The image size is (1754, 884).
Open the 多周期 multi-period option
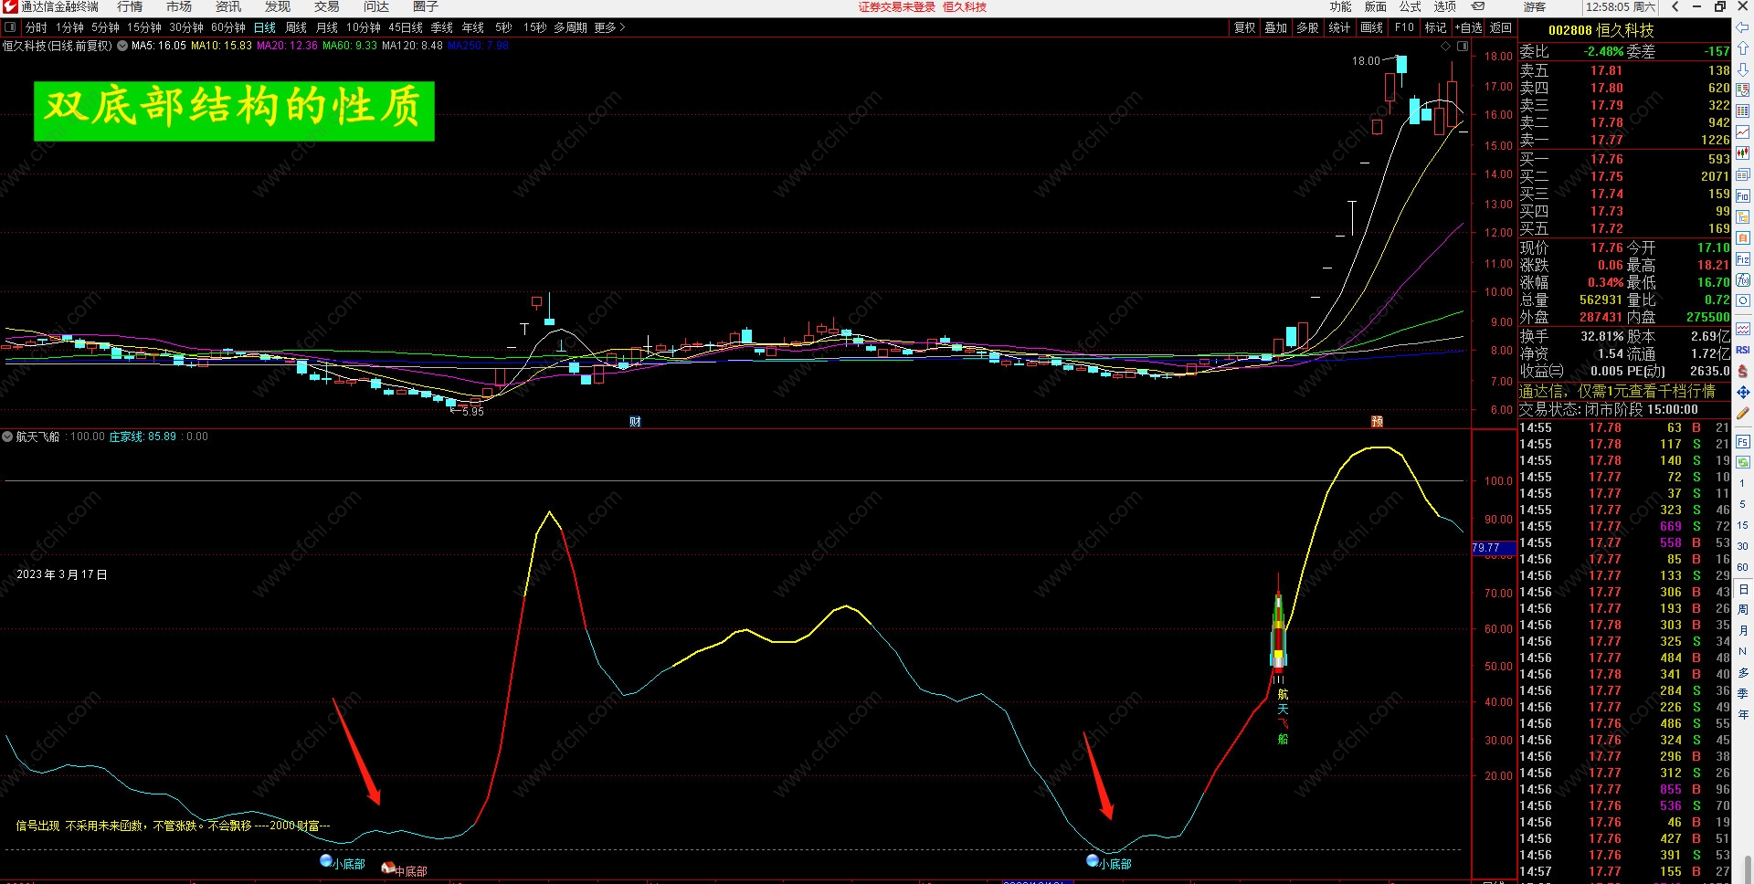570,27
